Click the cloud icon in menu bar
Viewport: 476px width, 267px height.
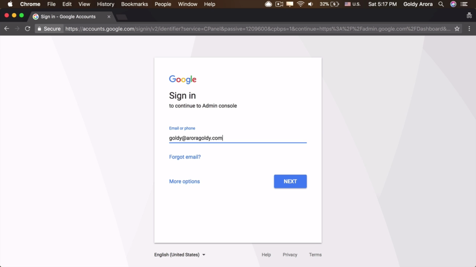coord(269,4)
